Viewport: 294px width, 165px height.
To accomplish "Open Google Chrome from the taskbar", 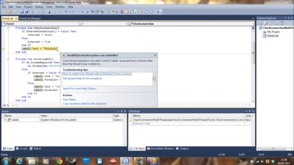I will (x=59, y=161).
